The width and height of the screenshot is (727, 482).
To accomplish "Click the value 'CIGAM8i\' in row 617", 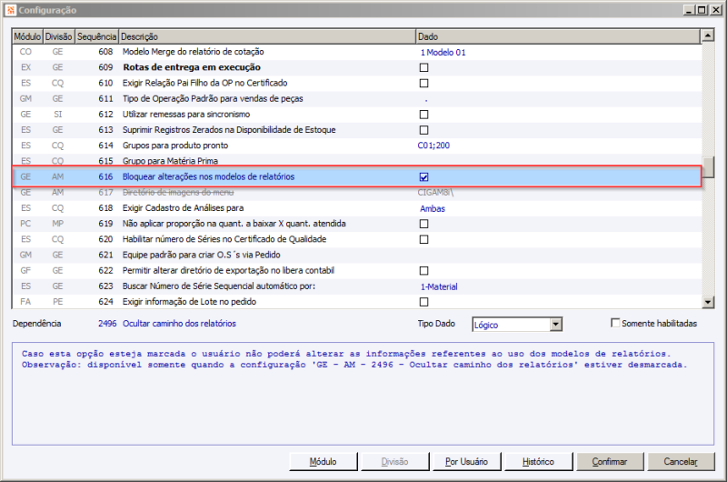I will tap(435, 193).
